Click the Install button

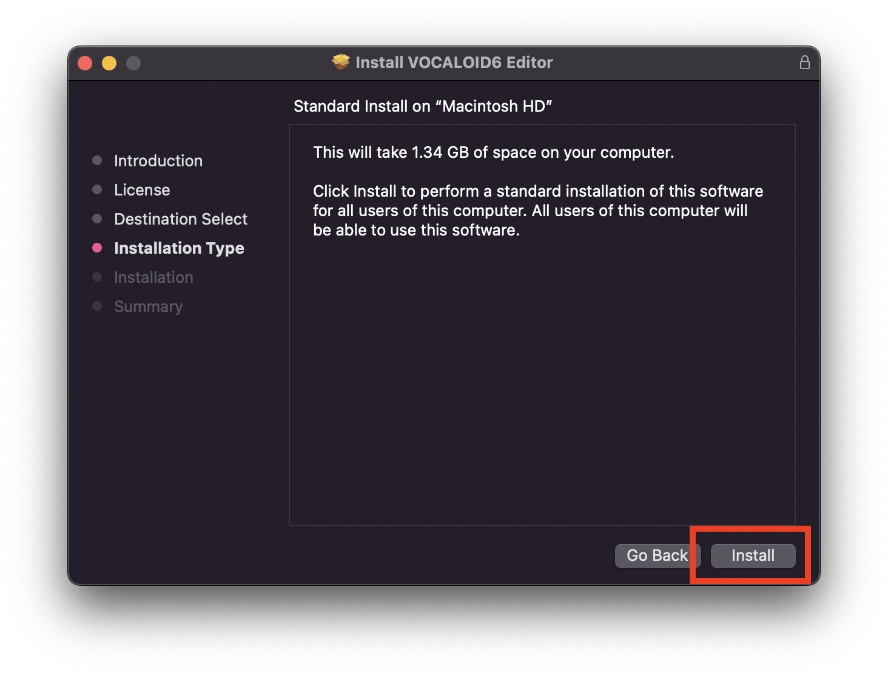click(752, 555)
